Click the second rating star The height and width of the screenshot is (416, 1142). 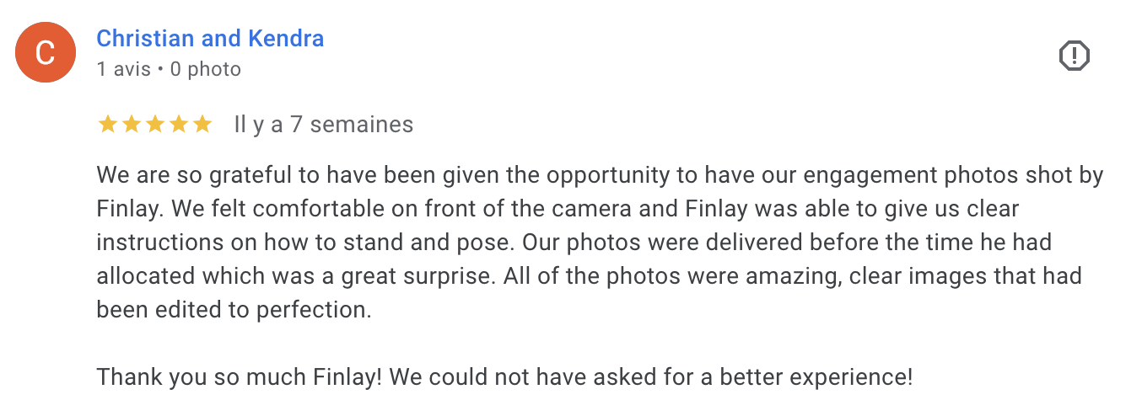[x=131, y=125]
